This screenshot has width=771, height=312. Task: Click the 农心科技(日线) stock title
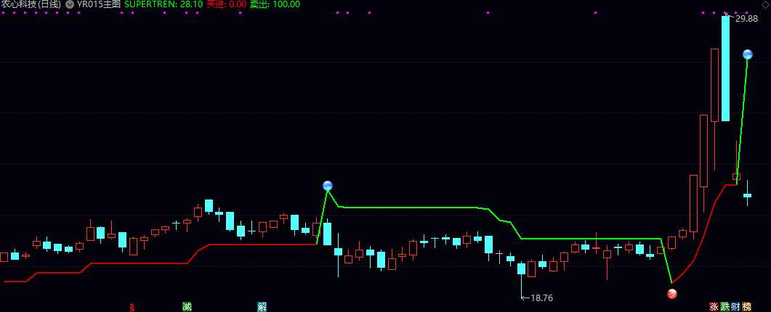(x=31, y=4)
